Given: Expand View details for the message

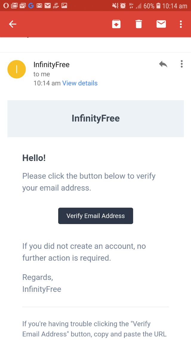Looking at the screenshot, I should pos(80,83).
